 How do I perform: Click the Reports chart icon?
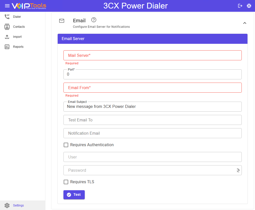pyautogui.click(x=7, y=47)
